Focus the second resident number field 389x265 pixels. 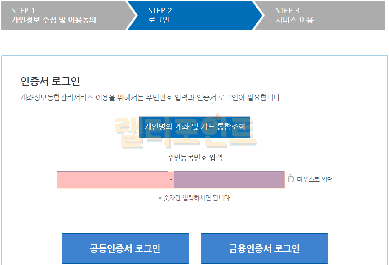tap(229, 180)
